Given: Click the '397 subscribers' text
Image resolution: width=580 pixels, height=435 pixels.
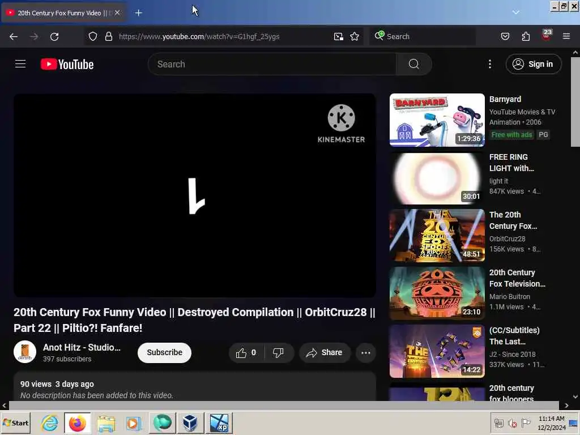Looking at the screenshot, I should [x=67, y=359].
